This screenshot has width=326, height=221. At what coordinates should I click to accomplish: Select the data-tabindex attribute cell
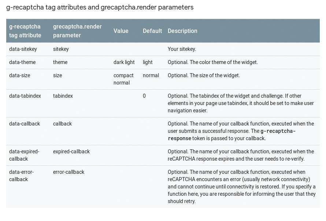coord(25,96)
